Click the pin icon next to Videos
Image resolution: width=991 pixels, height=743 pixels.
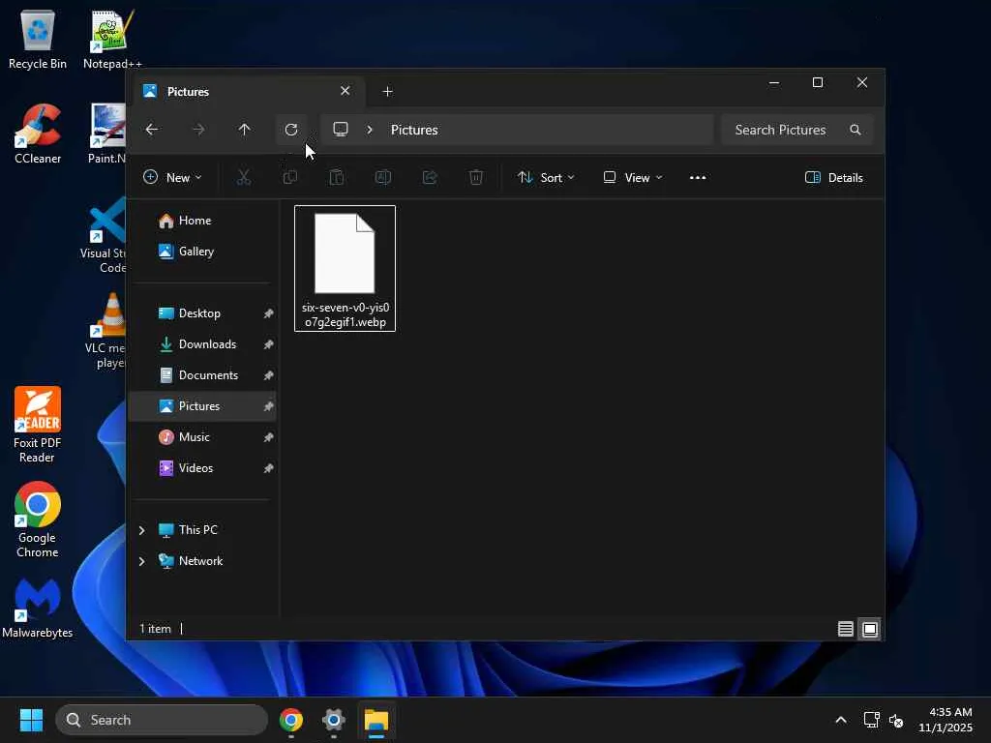pyautogui.click(x=268, y=468)
